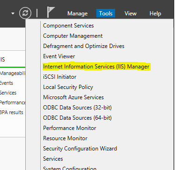Launch Performance Monitor

point(70,128)
